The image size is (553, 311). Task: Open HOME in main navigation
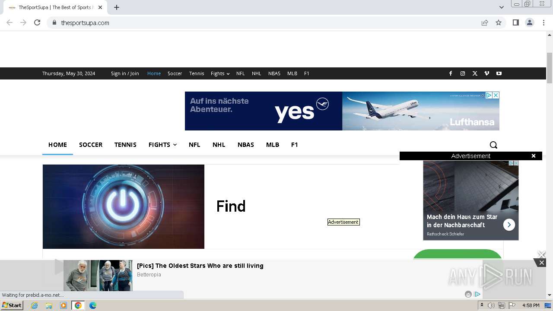(57, 145)
